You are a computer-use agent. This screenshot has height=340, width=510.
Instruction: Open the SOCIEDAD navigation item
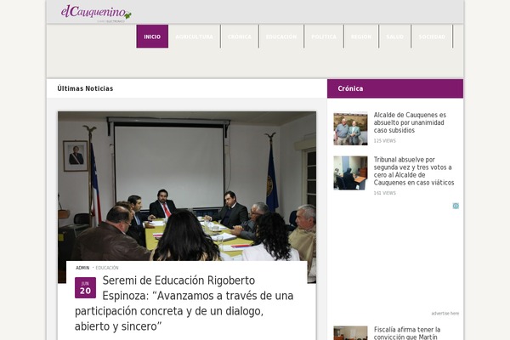432,37
